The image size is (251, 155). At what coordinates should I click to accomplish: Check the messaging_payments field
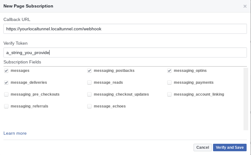click(x=169, y=82)
